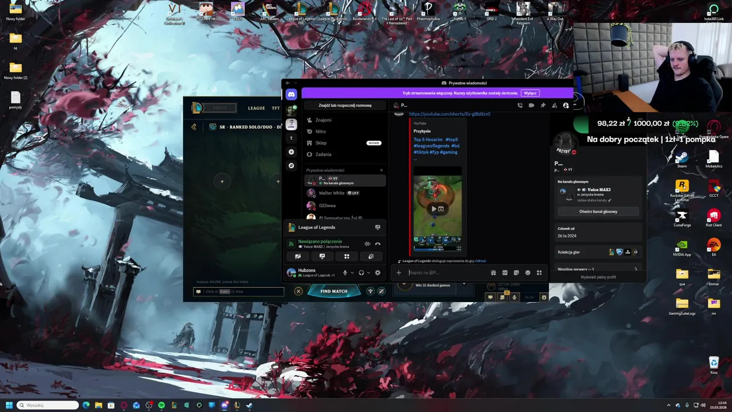Toggle camera in Discord voice controls
Viewport: 732px width, 412px height.
pos(297,256)
